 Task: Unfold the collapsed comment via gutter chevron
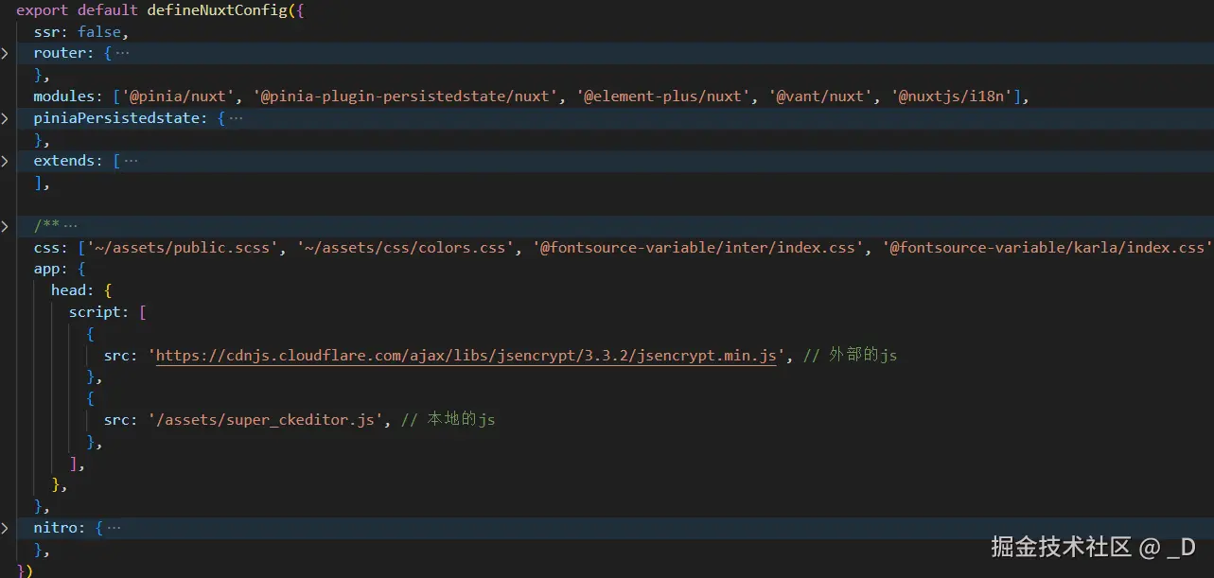click(x=7, y=225)
